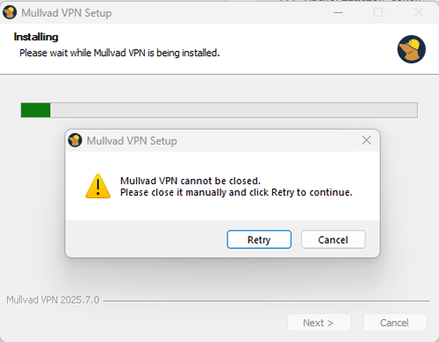Click the warning dialog title bar text
This screenshot has height=342, width=439.
tap(132, 141)
